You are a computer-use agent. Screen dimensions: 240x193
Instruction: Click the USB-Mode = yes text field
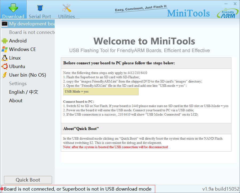tap(101, 92)
